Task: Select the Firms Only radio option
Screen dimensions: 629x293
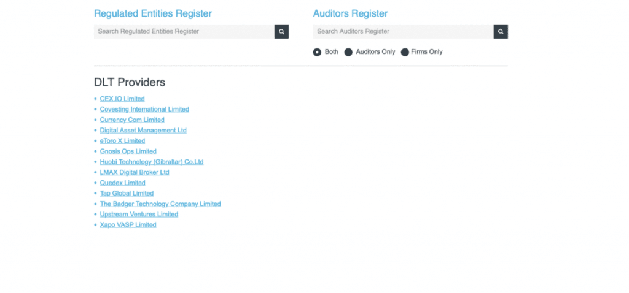Action: 405,52
